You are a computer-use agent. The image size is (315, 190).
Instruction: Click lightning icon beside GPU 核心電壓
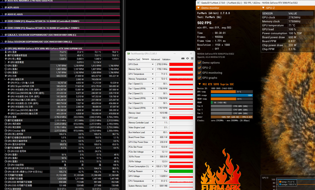pos(6,59)
